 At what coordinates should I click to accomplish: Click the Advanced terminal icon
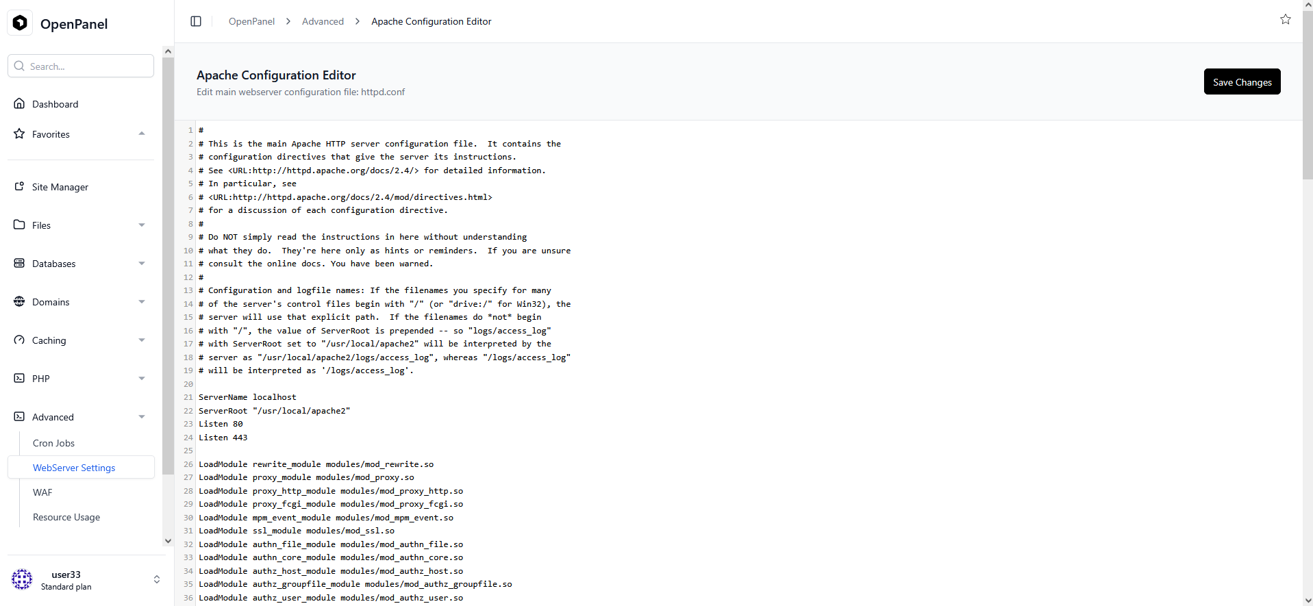click(x=19, y=416)
